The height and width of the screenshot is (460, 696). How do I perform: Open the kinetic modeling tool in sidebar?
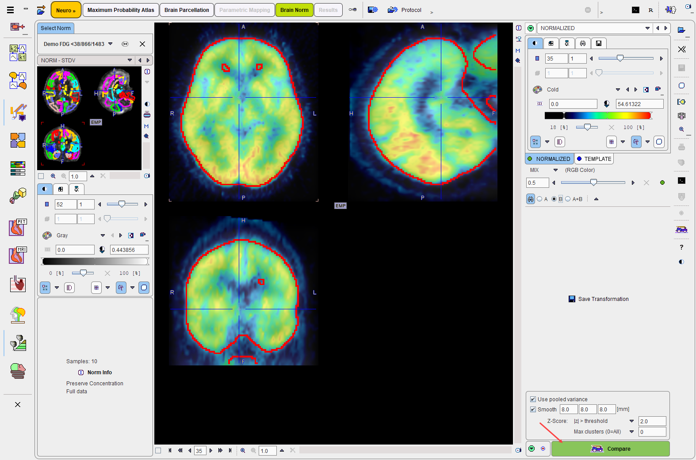18,53
